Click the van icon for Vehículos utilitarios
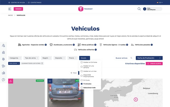Image resolution: width=170 pixels, height=107 pixels. click(76, 50)
